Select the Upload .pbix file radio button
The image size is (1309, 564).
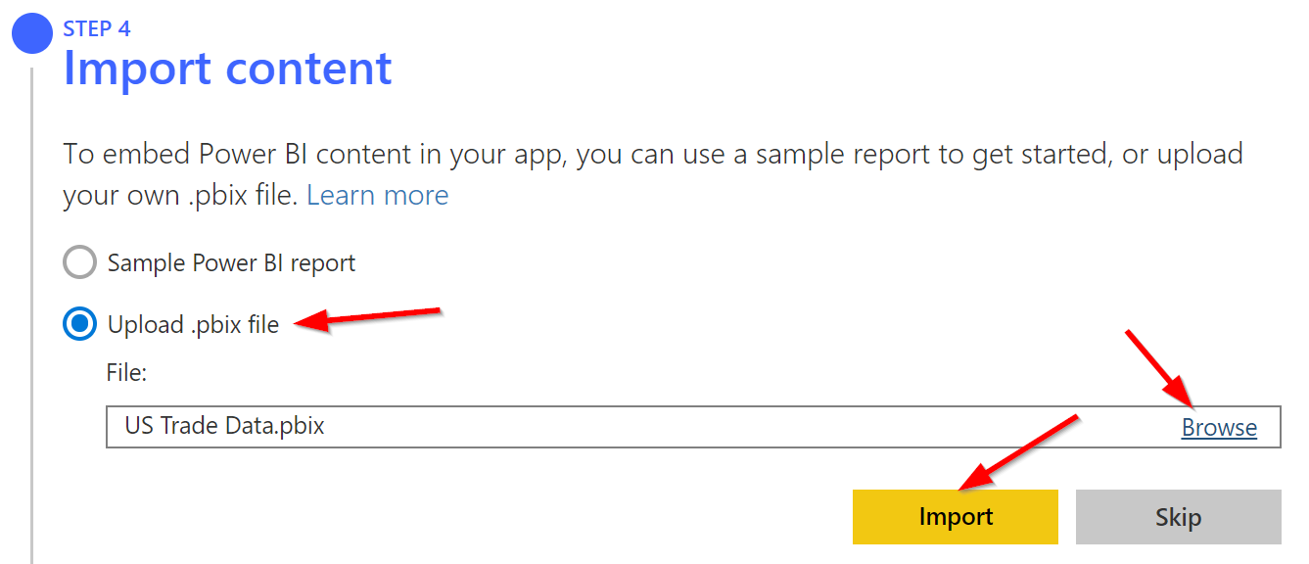tap(80, 324)
